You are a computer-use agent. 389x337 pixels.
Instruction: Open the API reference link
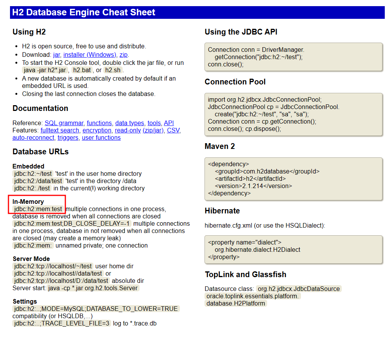click(x=169, y=123)
